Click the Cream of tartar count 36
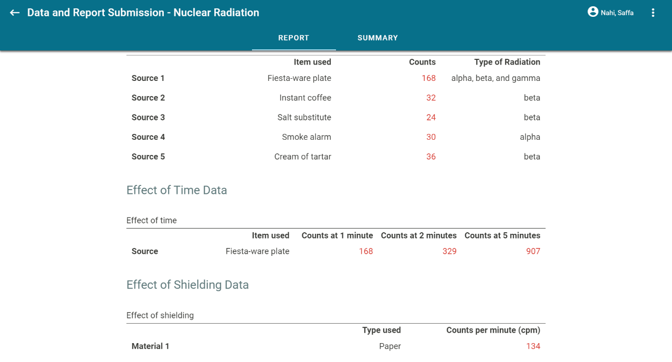Screen dimensions: 672x362 pos(431,156)
